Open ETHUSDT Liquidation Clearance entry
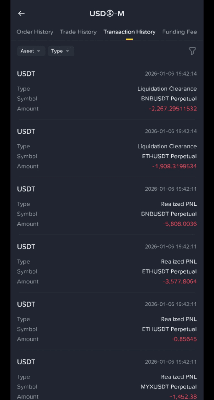The width and height of the screenshot is (214, 400). 107,148
